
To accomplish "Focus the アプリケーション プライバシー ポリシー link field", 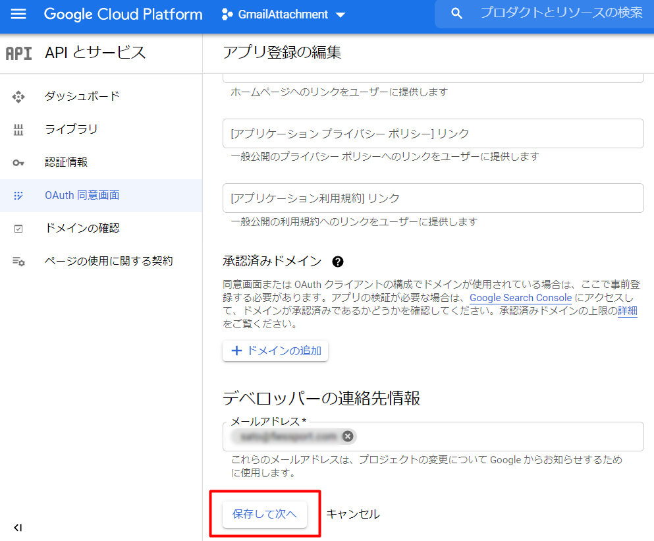I will [x=433, y=134].
